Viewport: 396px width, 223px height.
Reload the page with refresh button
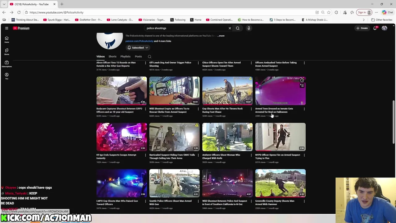point(19,12)
